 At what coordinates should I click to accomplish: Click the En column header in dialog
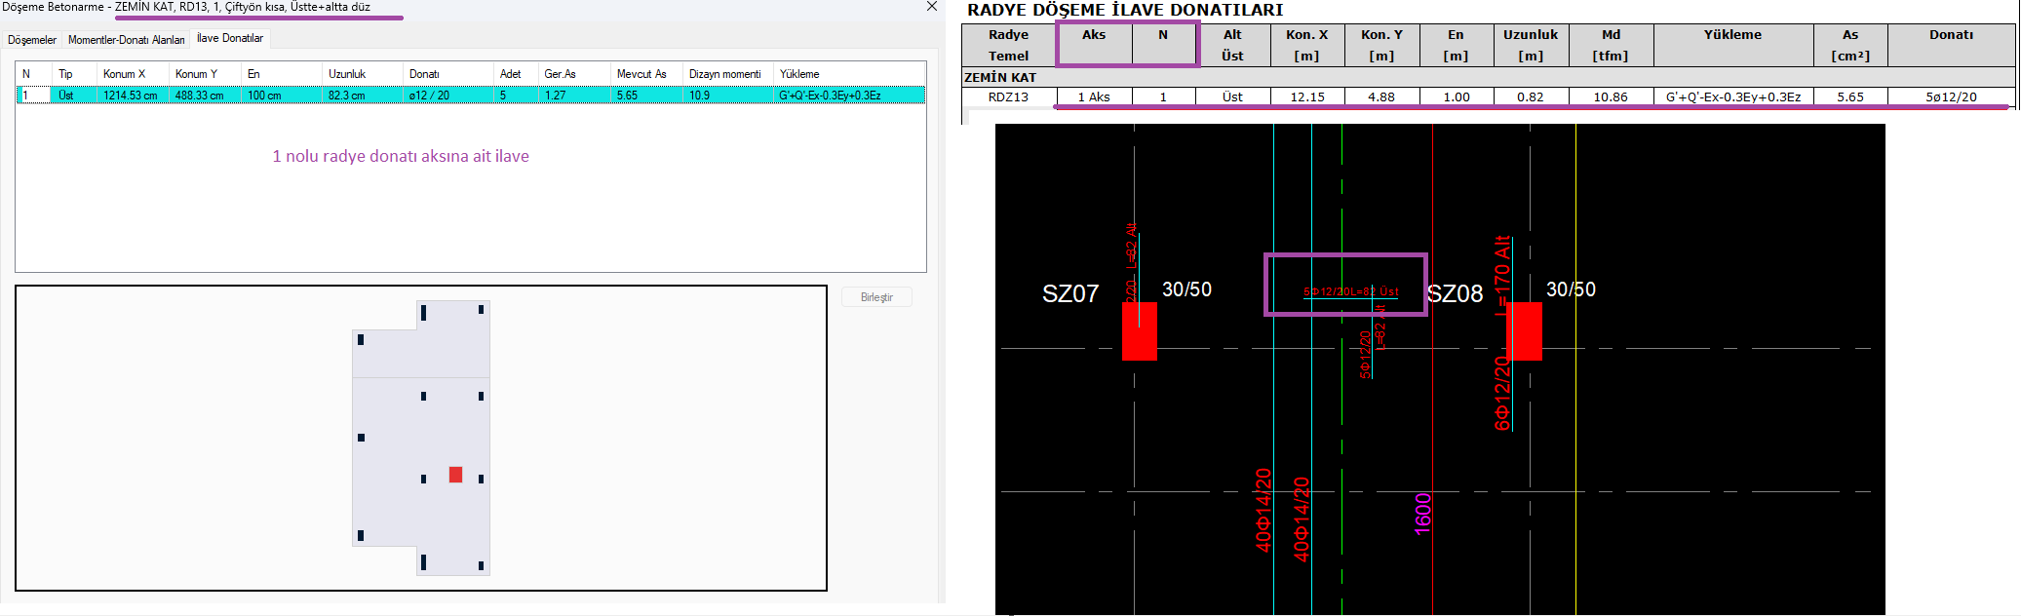pyautogui.click(x=281, y=74)
